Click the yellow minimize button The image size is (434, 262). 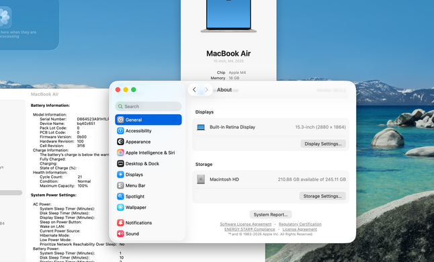pyautogui.click(x=126, y=89)
